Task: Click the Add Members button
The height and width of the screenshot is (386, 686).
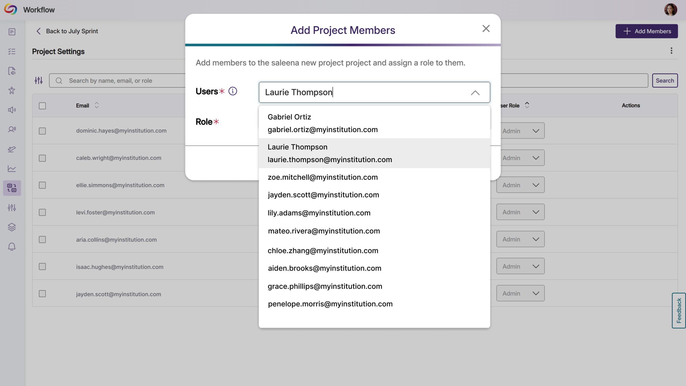Action: (x=646, y=31)
